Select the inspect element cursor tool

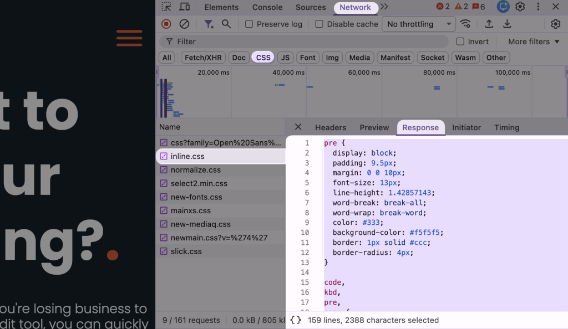pyautogui.click(x=166, y=7)
